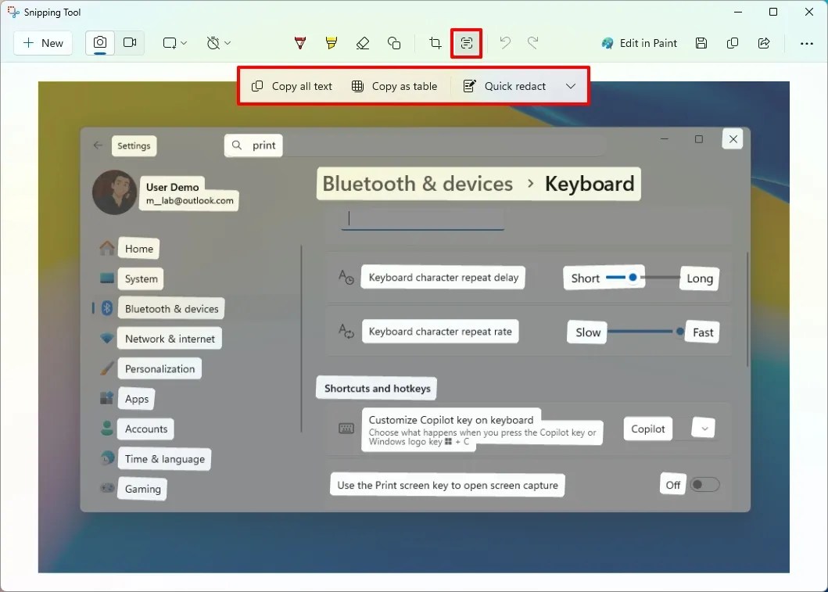
Task: Select 'Shortcuts and hotkeys' heading text
Action: point(378,388)
